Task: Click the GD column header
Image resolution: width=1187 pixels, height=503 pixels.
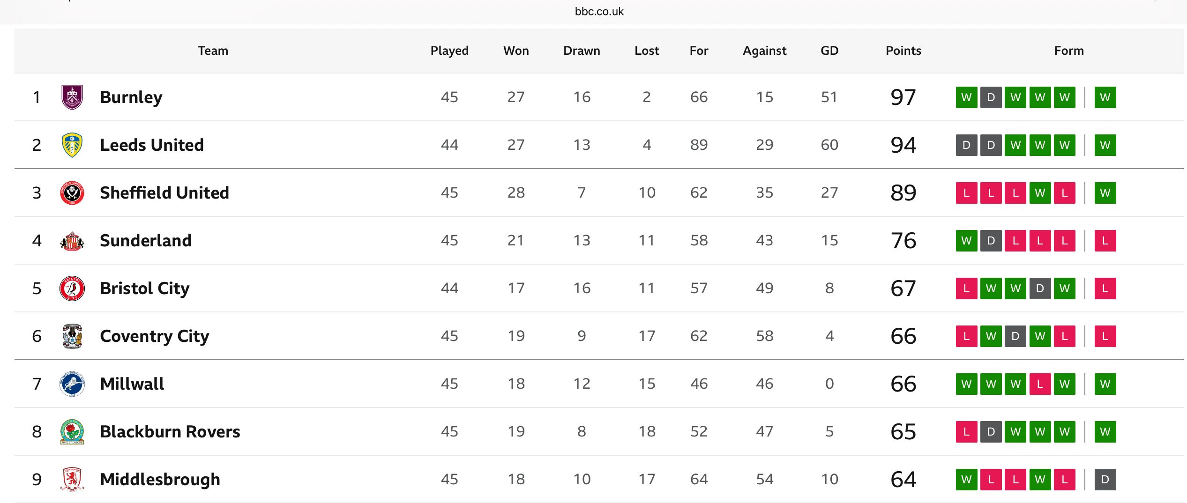Action: [829, 51]
